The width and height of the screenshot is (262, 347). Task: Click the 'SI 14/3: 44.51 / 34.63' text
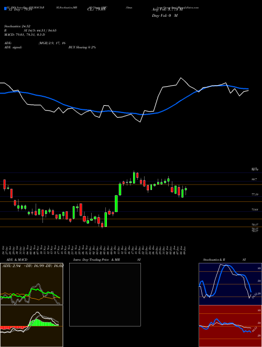[40, 30]
